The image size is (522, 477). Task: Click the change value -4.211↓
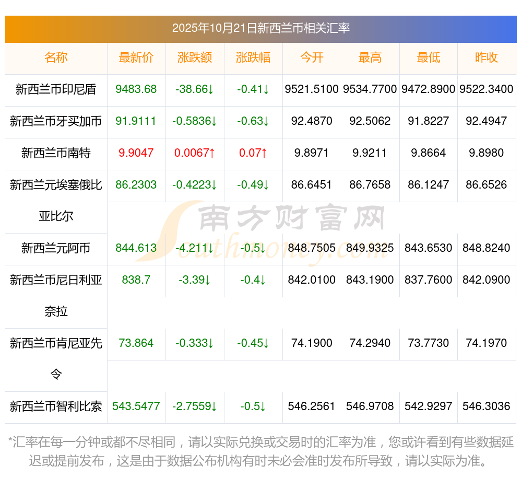(x=195, y=248)
